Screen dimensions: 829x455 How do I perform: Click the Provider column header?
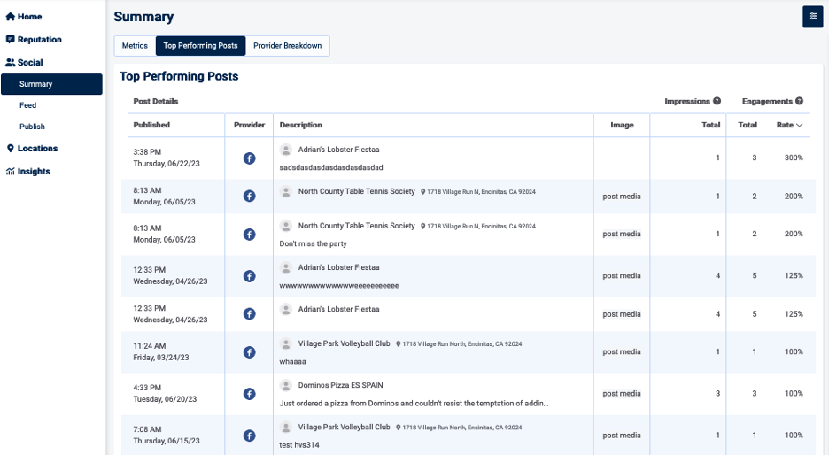point(250,125)
